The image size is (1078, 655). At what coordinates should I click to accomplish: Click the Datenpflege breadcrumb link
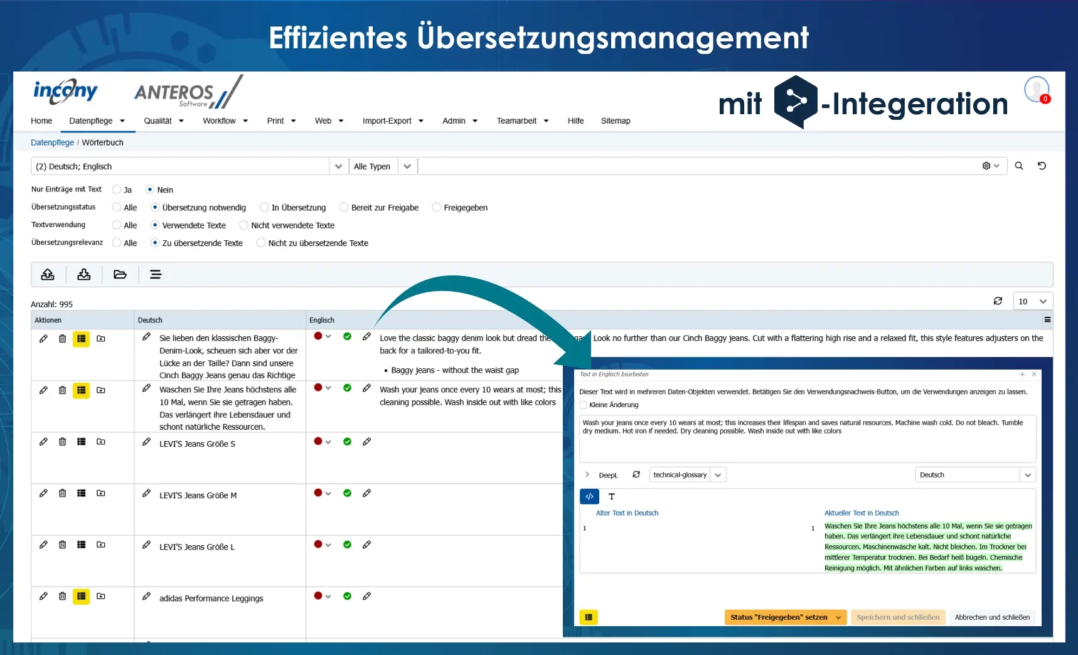click(52, 142)
